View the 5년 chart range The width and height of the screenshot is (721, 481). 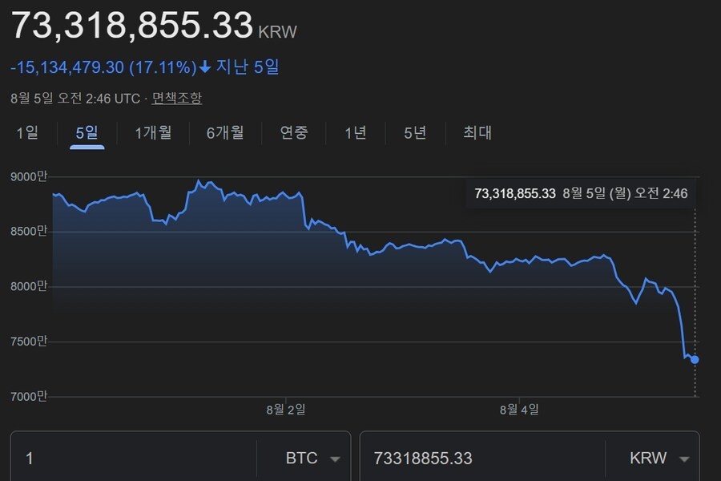[x=415, y=132]
